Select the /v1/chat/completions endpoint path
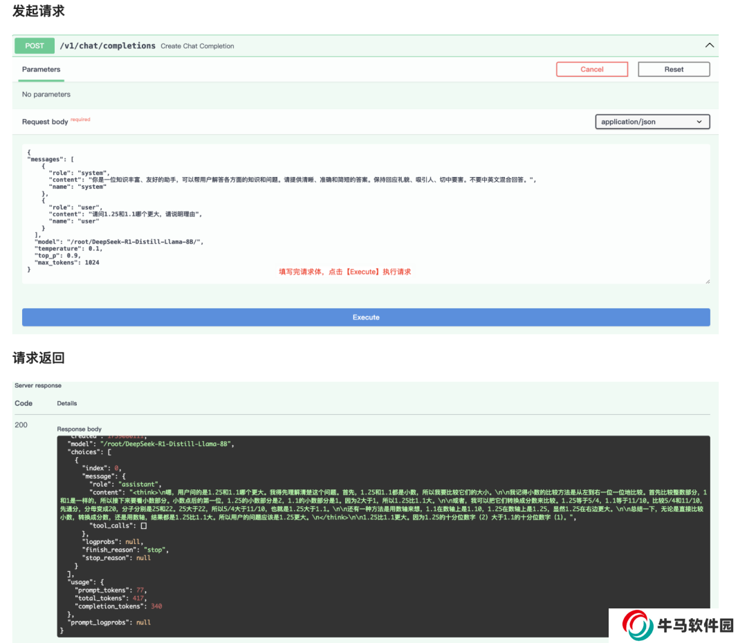Screen dimensions: 747x643 coord(107,46)
